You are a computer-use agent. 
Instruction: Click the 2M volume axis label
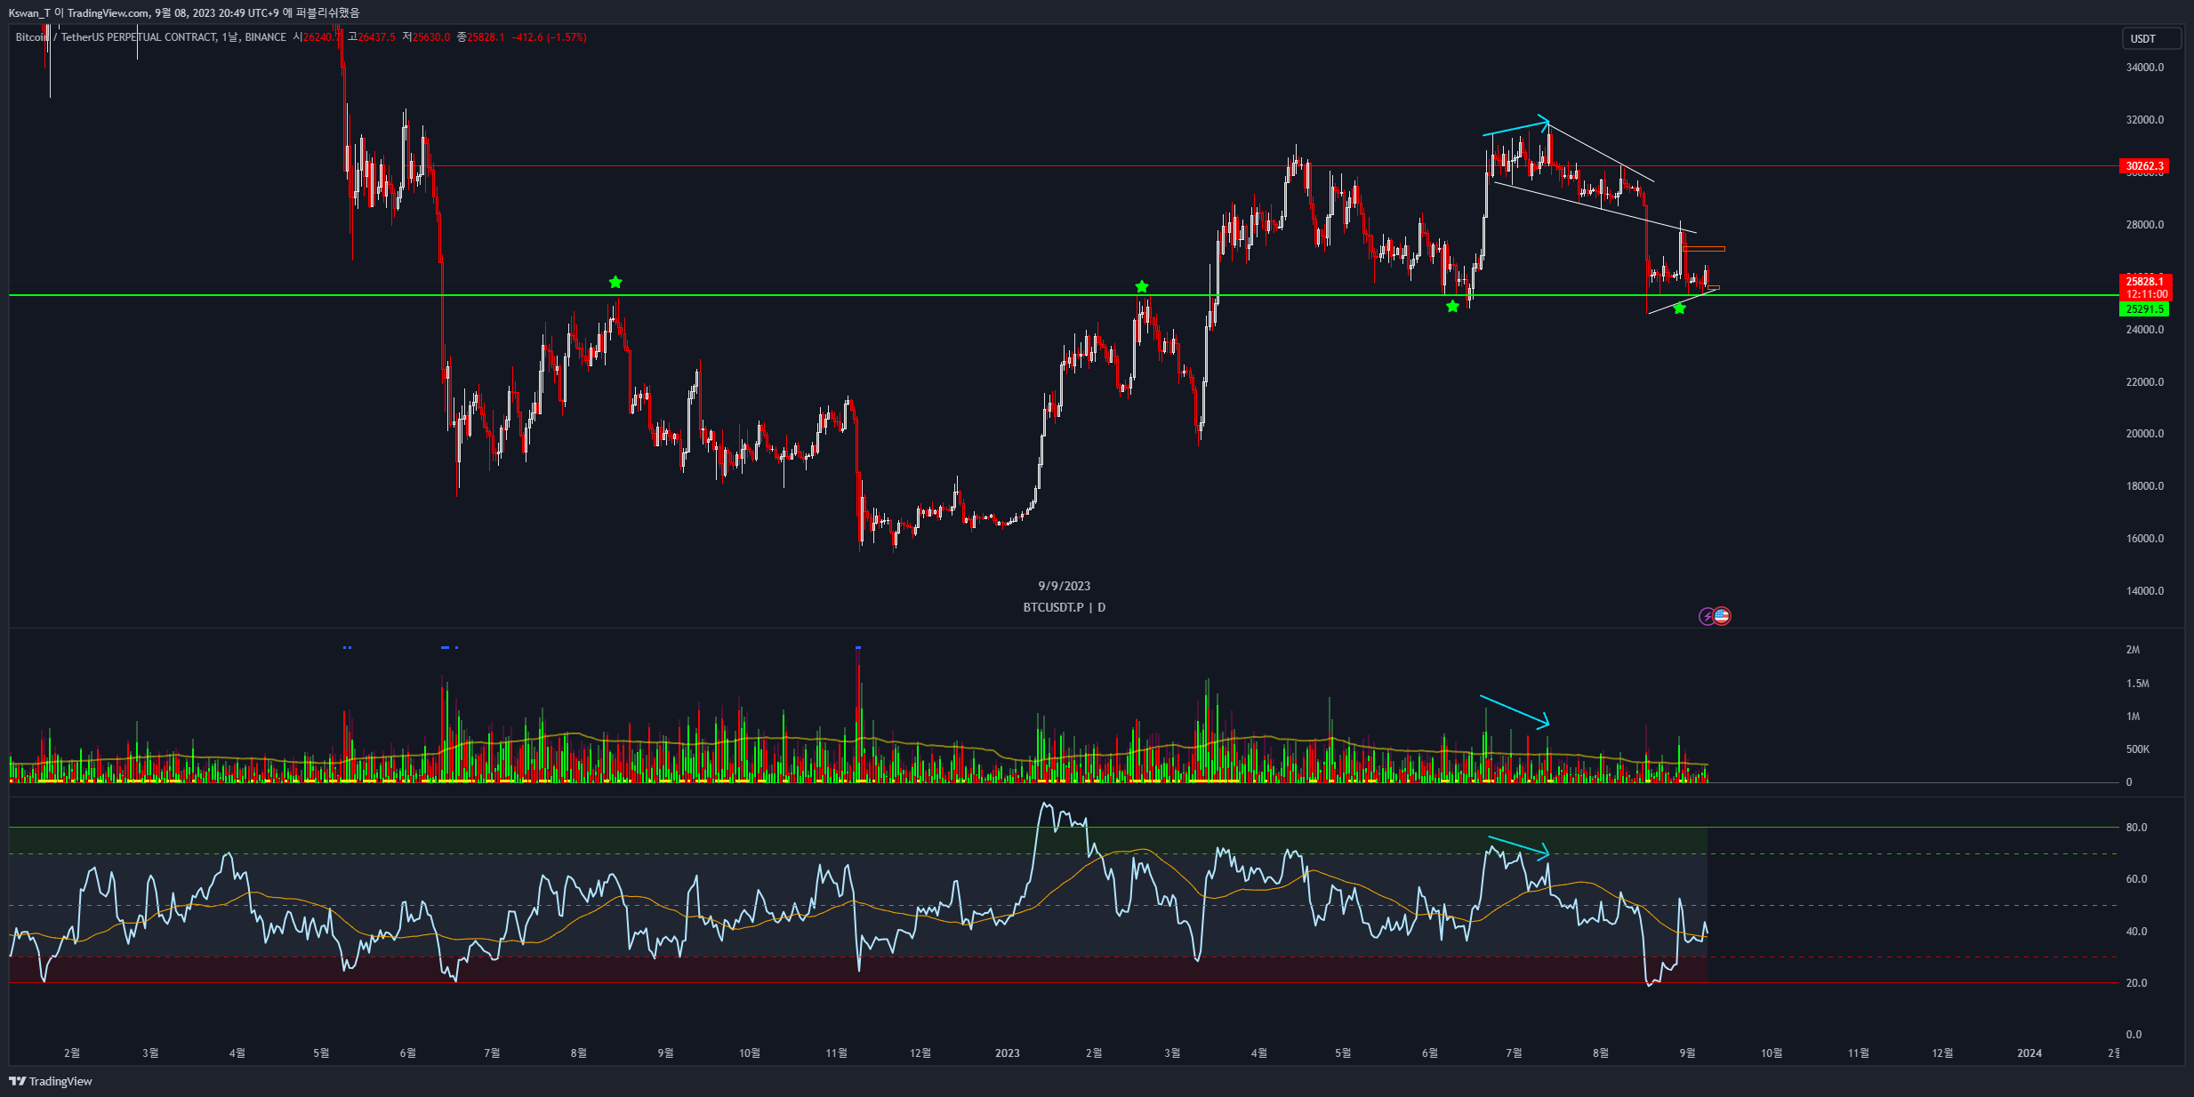[x=2133, y=650]
